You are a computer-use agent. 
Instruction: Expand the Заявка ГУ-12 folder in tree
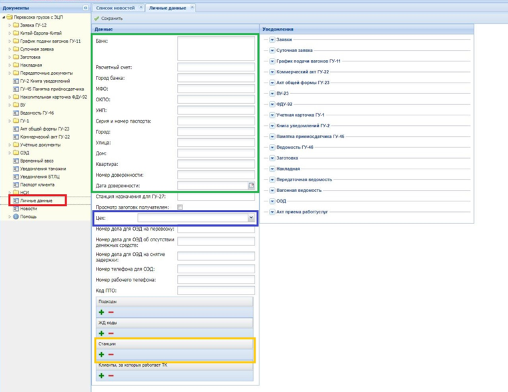click(x=10, y=25)
